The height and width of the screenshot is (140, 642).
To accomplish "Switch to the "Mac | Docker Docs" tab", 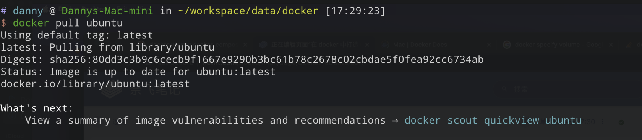I will click(x=420, y=45).
